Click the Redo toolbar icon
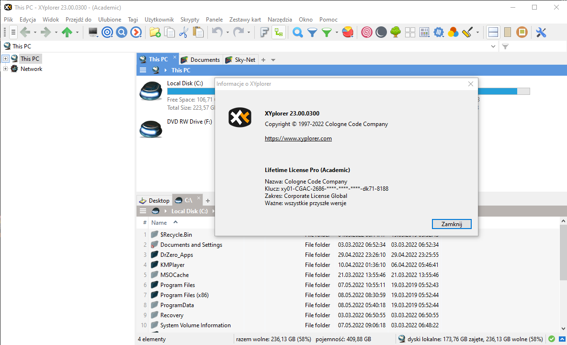The image size is (567, 345). point(238,33)
